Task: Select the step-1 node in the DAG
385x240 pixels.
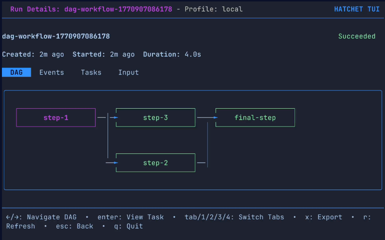Action: (x=56, y=117)
